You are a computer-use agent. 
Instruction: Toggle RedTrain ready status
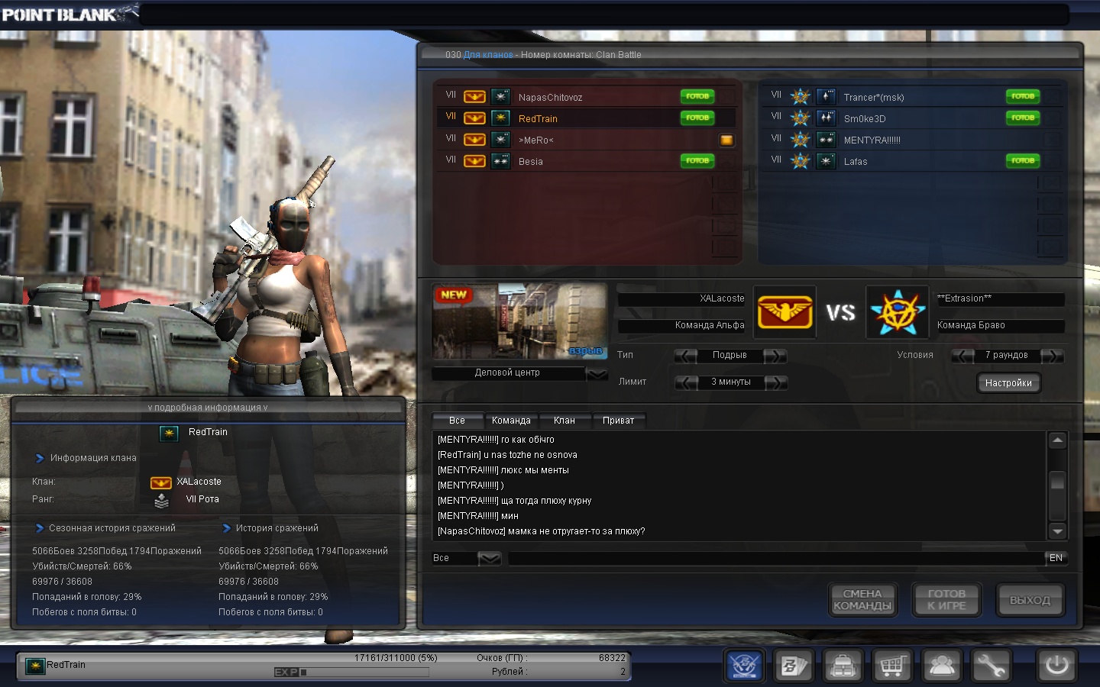[697, 118]
